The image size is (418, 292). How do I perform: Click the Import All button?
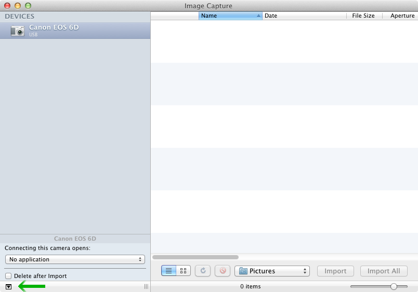click(x=384, y=271)
